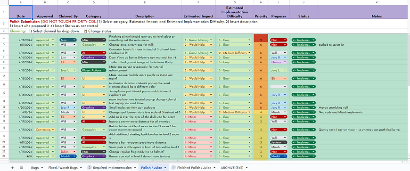Select the Proposer header cell
Screen dimensions: 410x171
click(x=279, y=12)
